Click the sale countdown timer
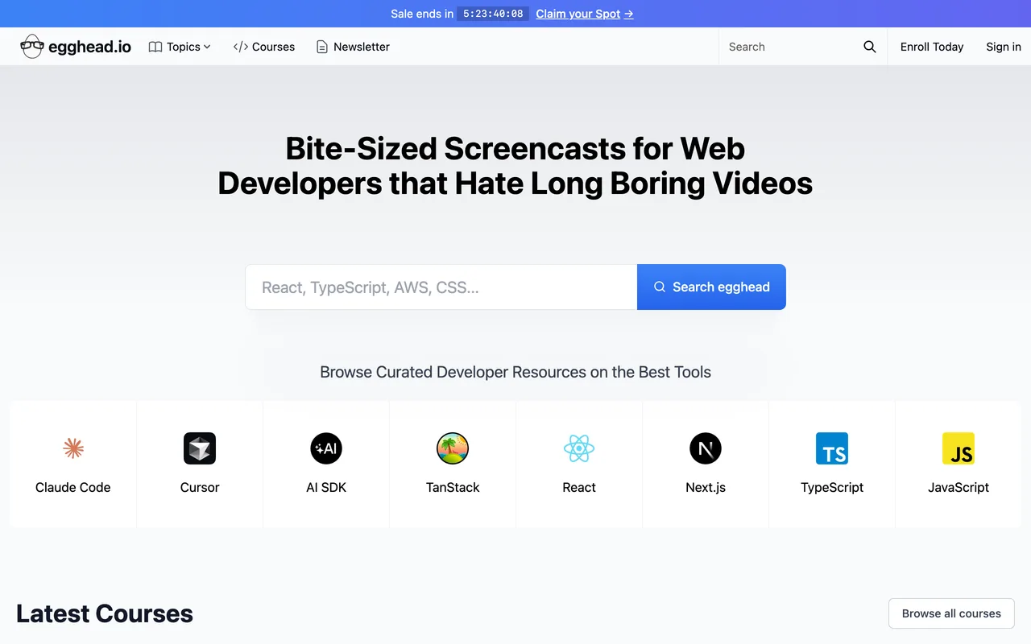Image resolution: width=1031 pixels, height=644 pixels. pyautogui.click(x=493, y=14)
